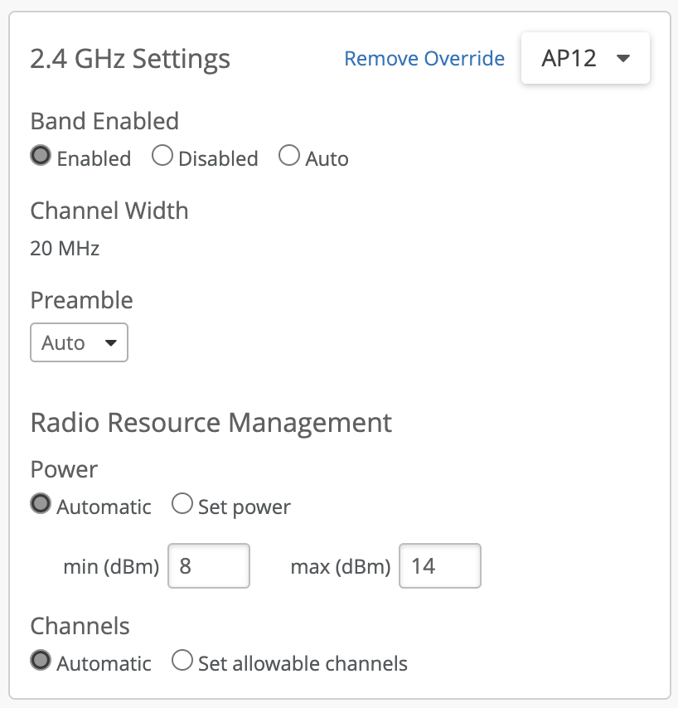
Task: Click the 2.4 GHz Settings heading
Action: pos(130,60)
